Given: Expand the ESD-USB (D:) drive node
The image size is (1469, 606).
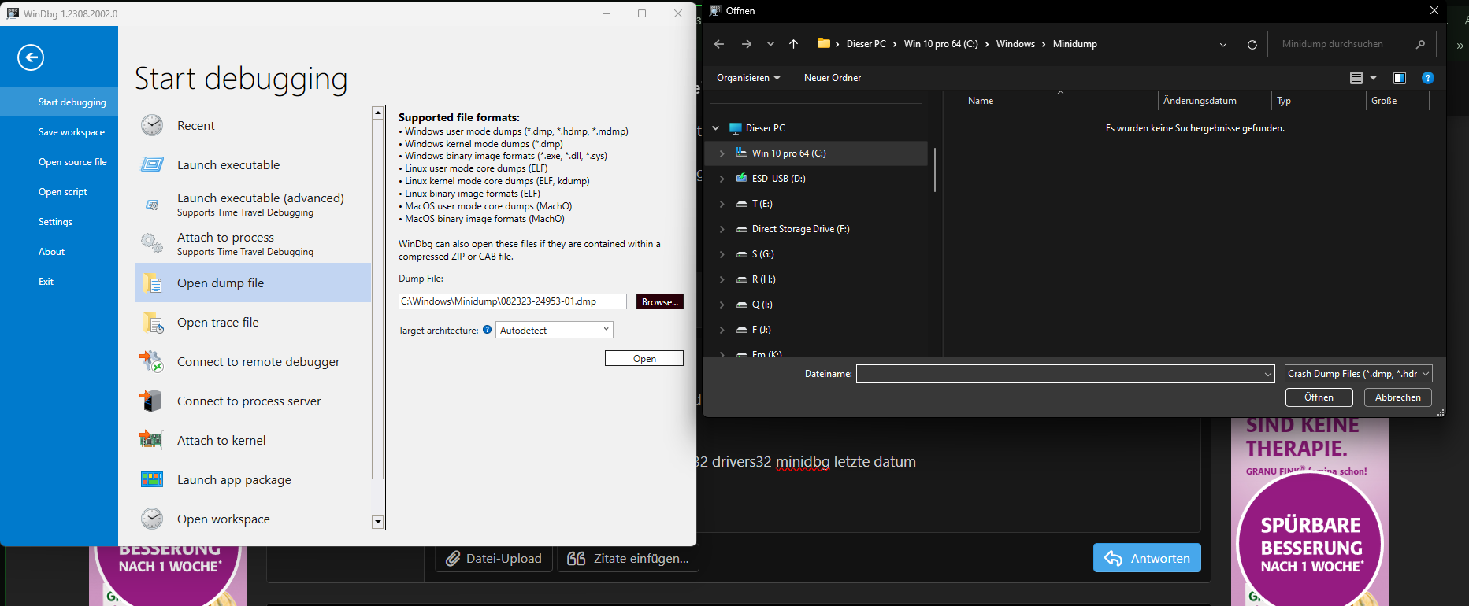Looking at the screenshot, I should click(722, 179).
